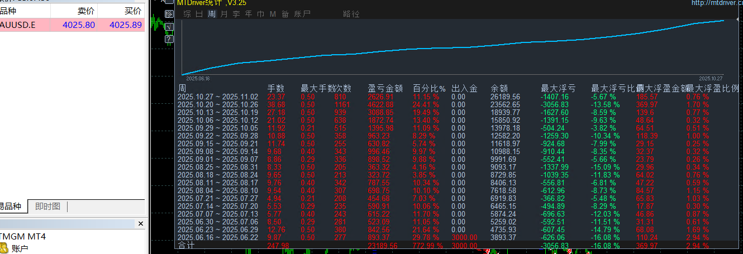The height and width of the screenshot is (254, 743).
Task: Select the 账户 node in navigator
Action: point(20,248)
